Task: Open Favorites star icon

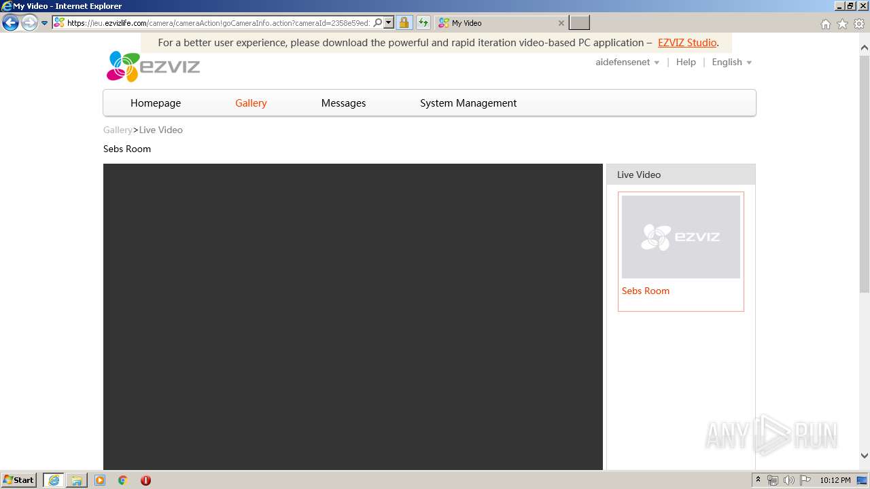Action: click(842, 24)
